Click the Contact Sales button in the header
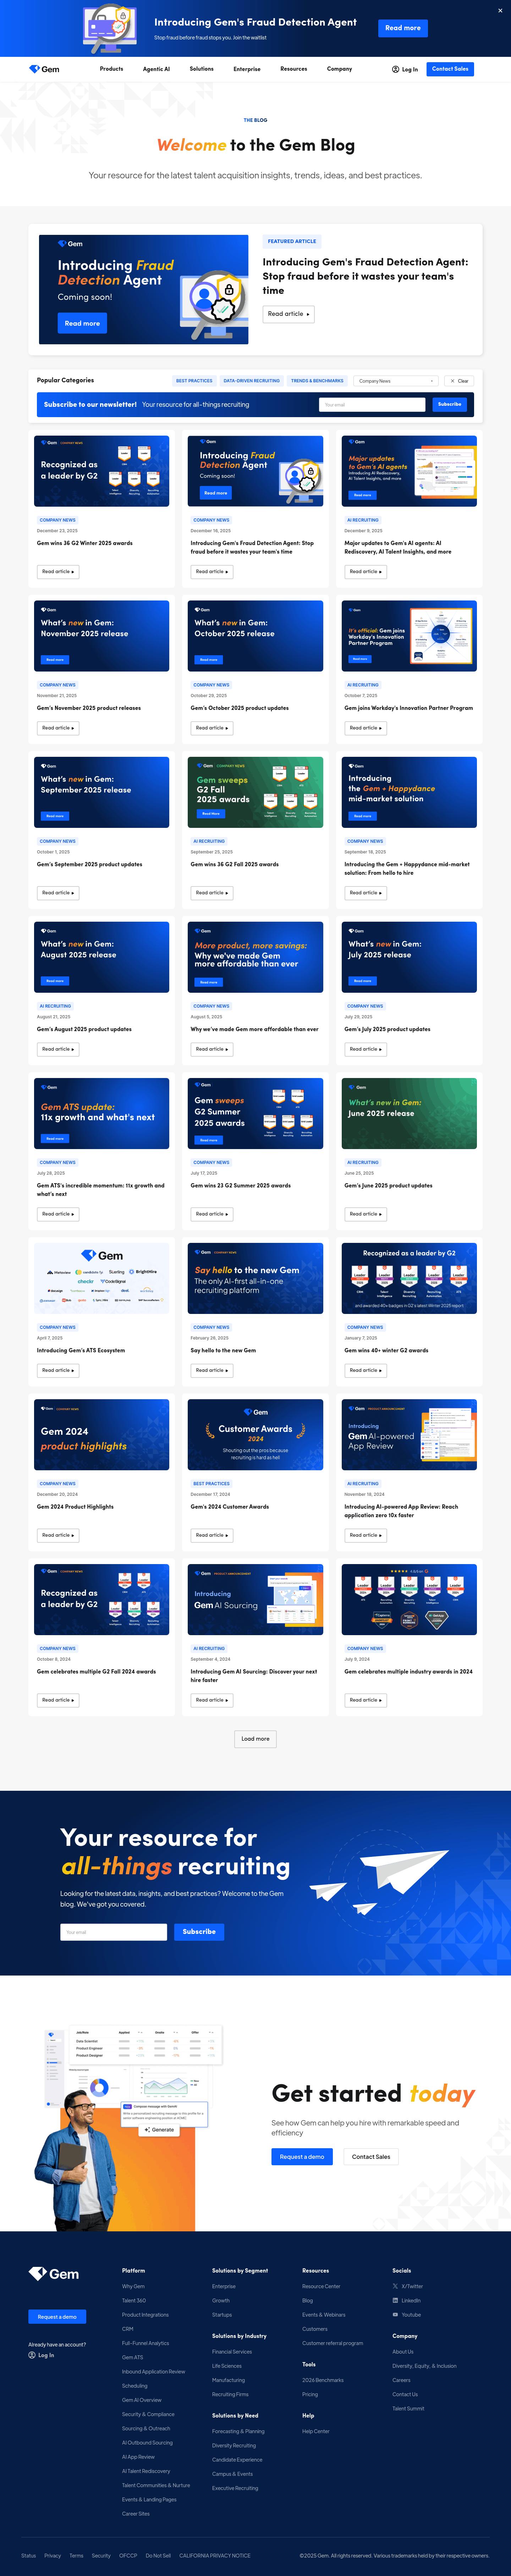The height and width of the screenshot is (2576, 511). [x=450, y=69]
